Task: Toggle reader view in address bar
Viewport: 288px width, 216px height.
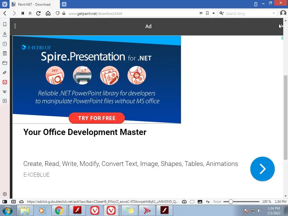Action: click(x=201, y=13)
